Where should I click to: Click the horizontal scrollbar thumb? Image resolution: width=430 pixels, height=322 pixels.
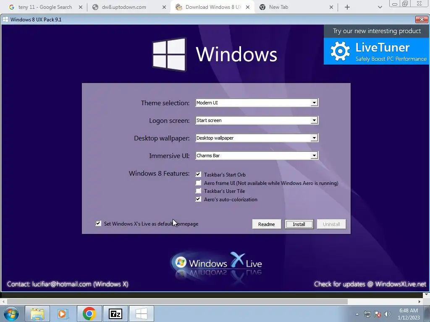point(177,301)
